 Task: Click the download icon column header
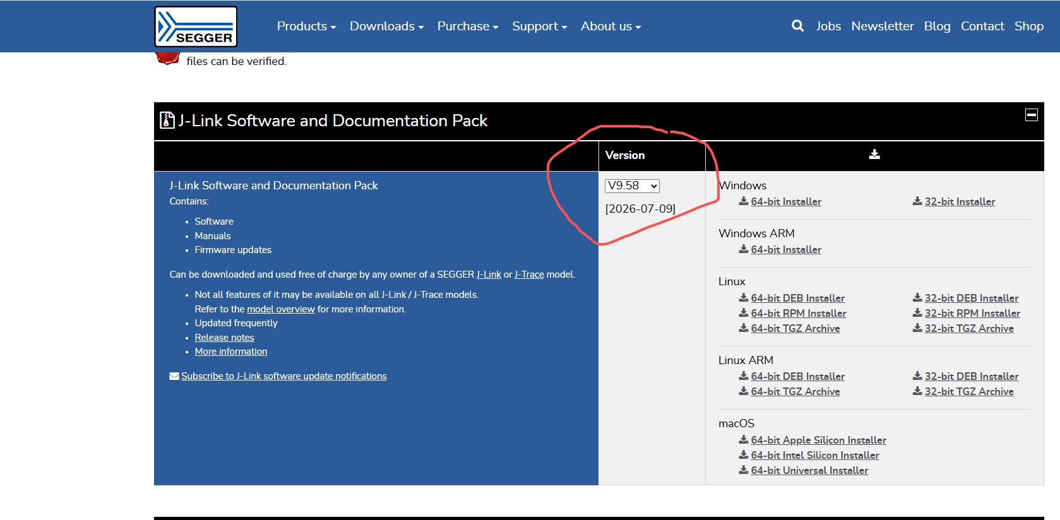(874, 155)
